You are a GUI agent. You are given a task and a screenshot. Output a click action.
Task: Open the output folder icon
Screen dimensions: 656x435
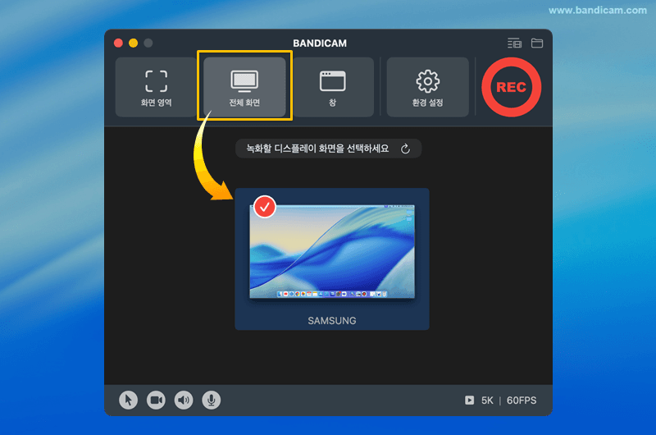point(537,43)
